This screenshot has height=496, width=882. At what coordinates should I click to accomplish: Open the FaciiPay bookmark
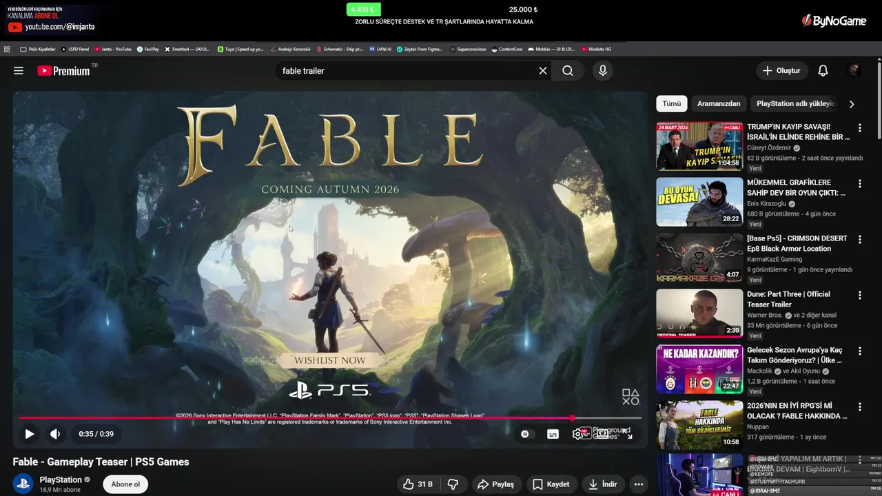tap(148, 49)
